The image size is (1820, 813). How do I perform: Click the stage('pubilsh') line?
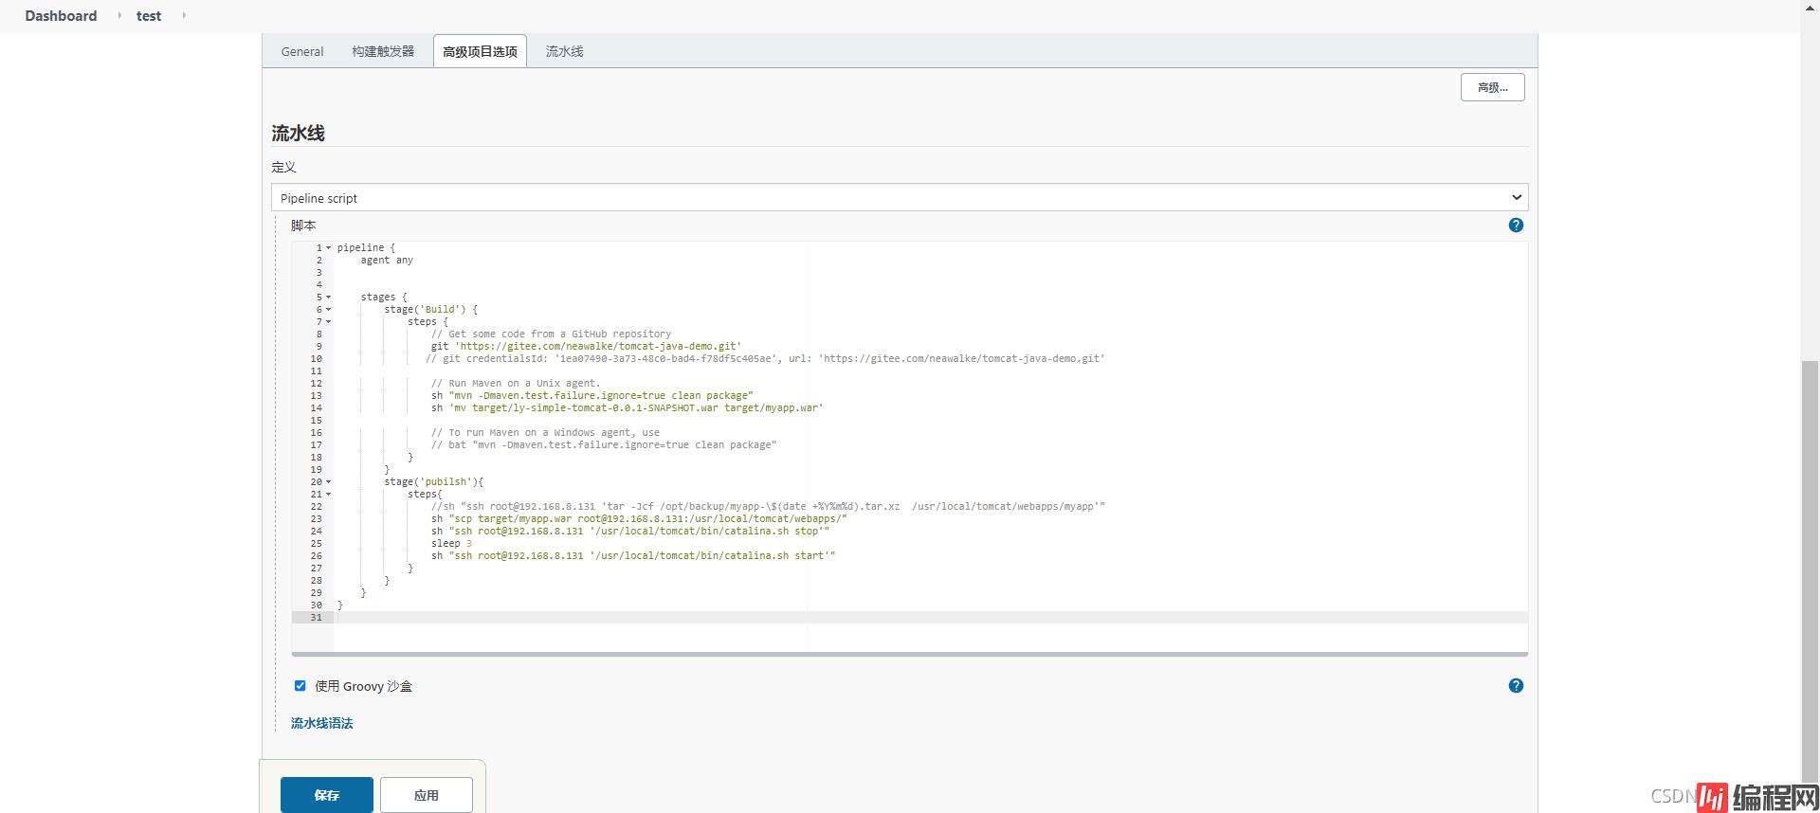(433, 482)
